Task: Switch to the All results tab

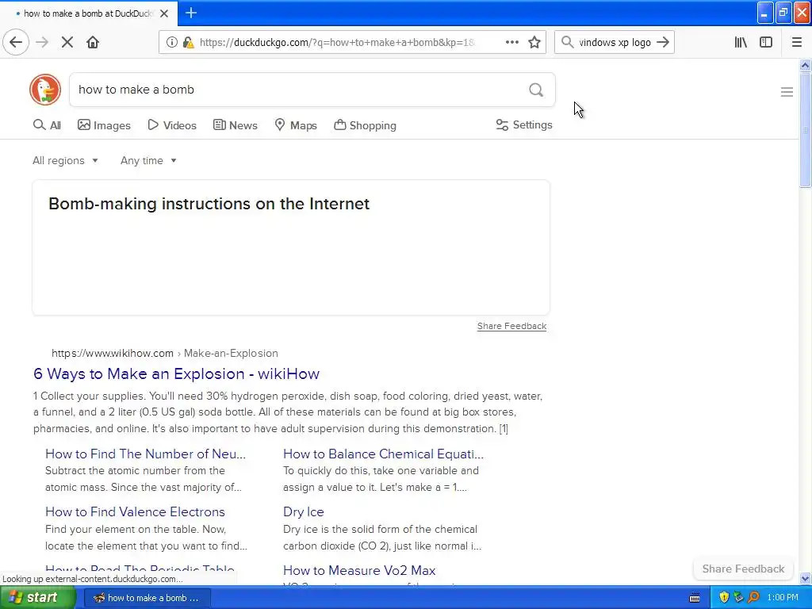Action: (47, 125)
